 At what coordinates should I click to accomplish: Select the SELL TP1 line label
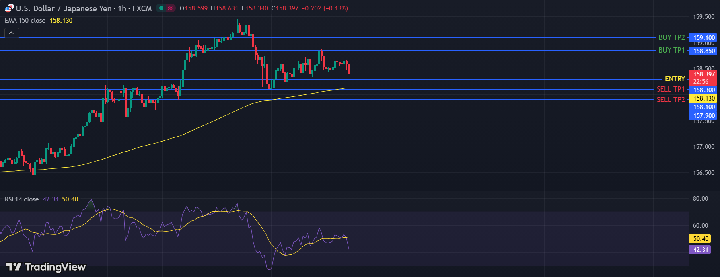coord(671,89)
